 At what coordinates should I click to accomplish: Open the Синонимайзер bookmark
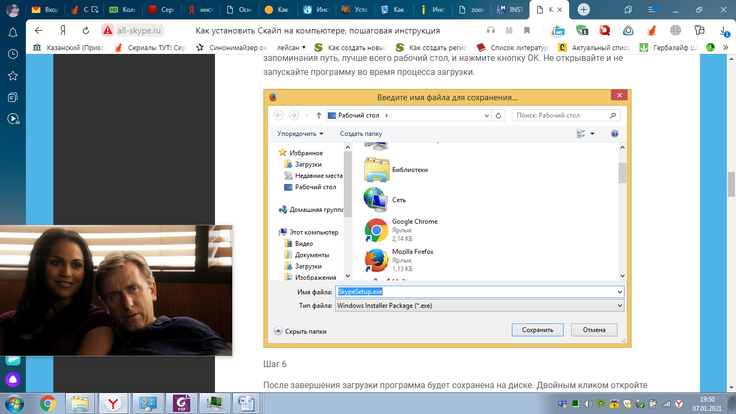click(232, 47)
